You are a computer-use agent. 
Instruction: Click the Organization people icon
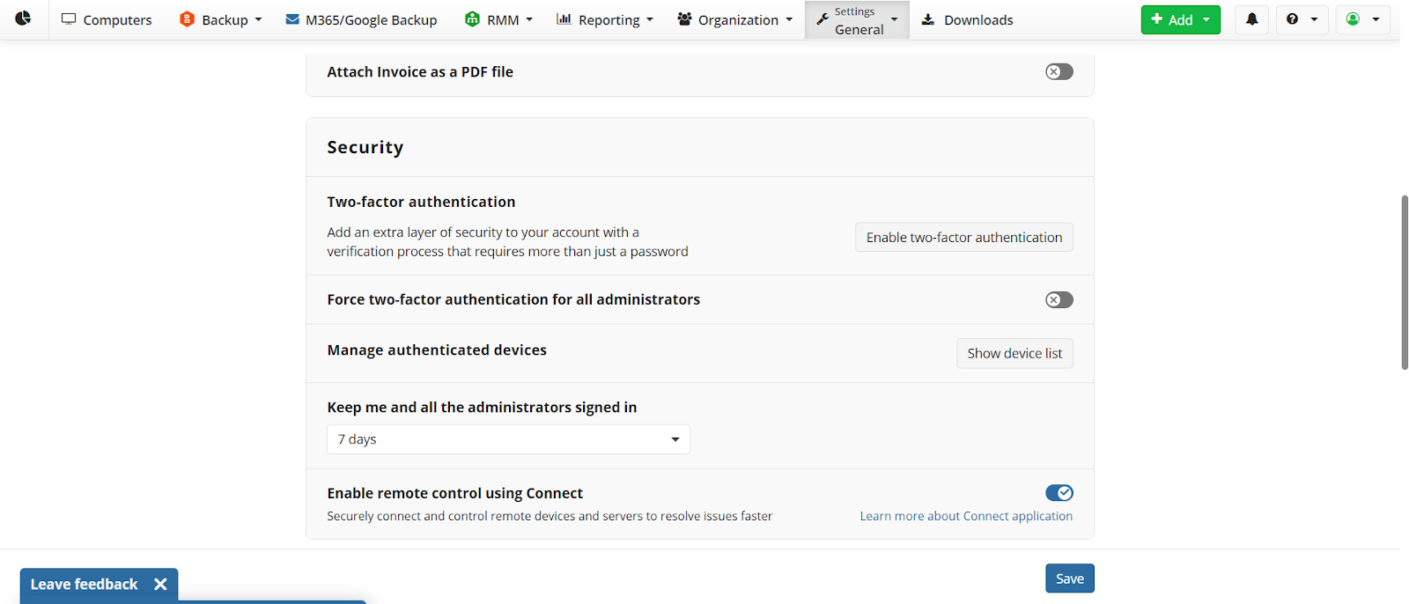pyautogui.click(x=683, y=18)
